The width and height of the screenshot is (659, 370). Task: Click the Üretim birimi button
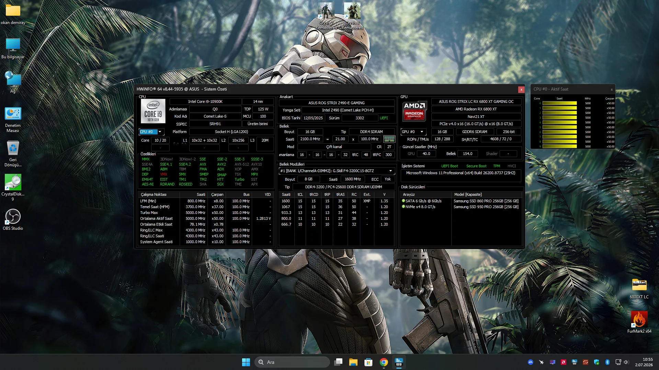[257, 124]
